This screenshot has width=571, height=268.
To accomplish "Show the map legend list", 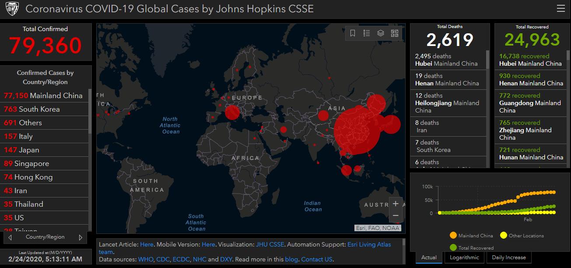I will [367, 33].
